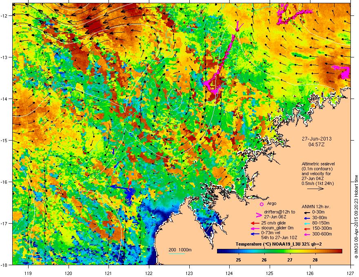Click the red arrow beside 25 cm/s glide
359x277 pixels.
pos(255,223)
